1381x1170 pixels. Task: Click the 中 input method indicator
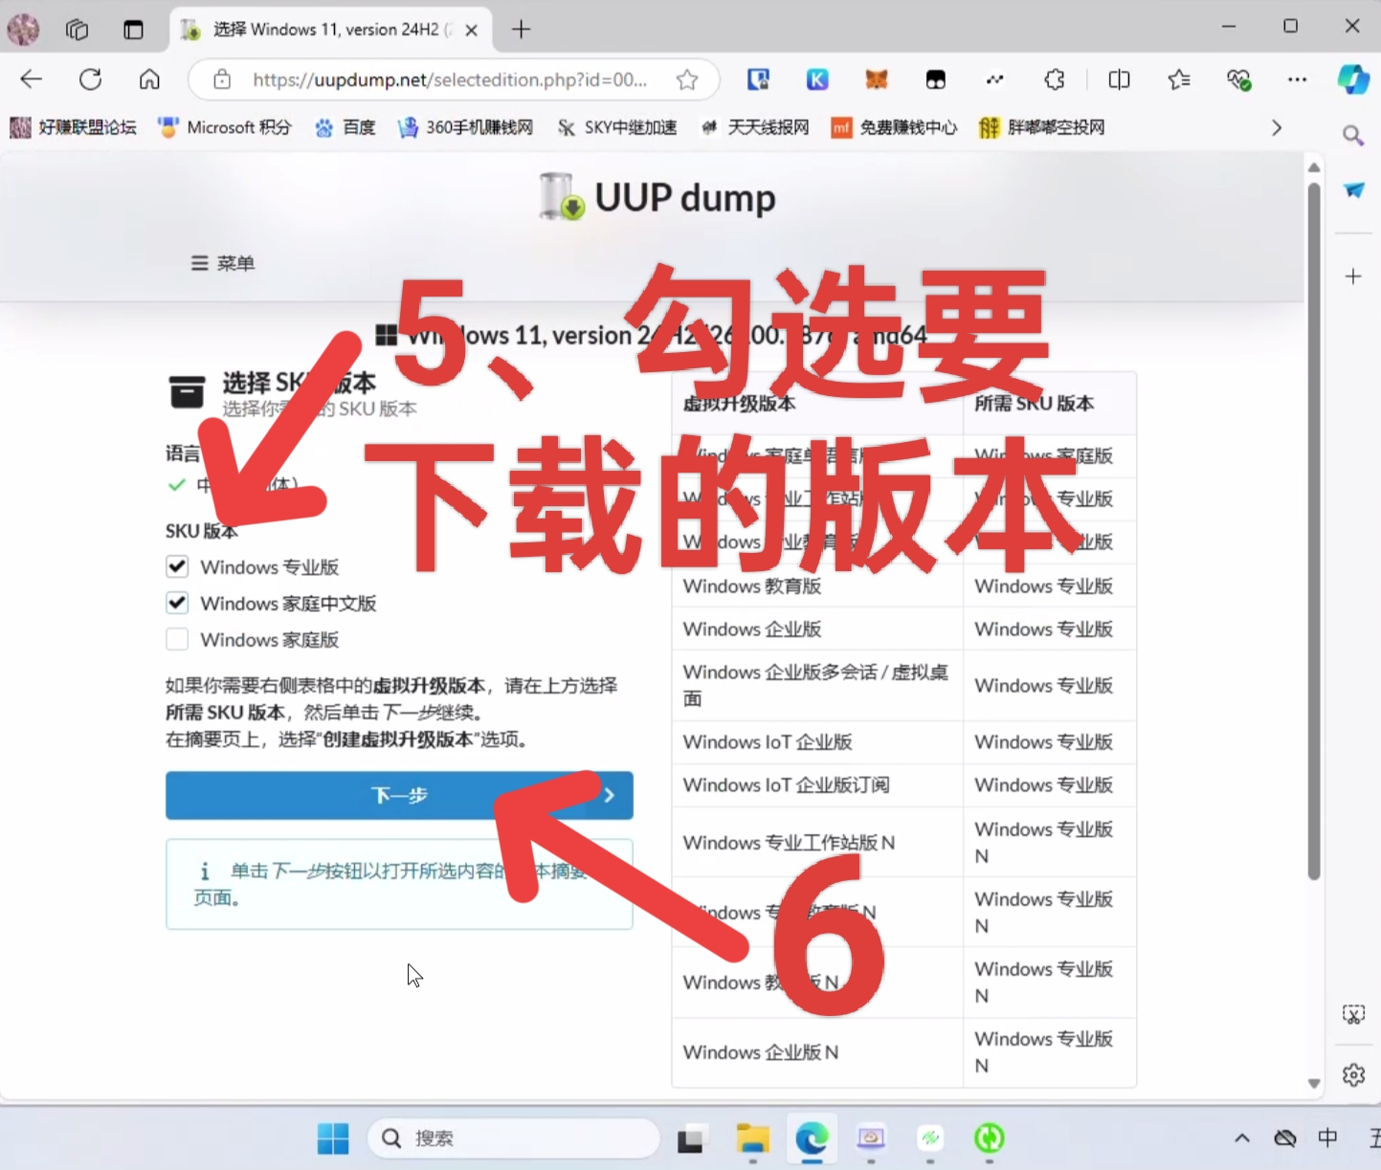pyautogui.click(x=1327, y=1138)
